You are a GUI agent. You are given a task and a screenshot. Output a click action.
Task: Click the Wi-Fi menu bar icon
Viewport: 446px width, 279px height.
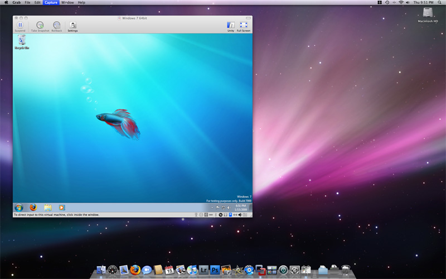point(401,2)
